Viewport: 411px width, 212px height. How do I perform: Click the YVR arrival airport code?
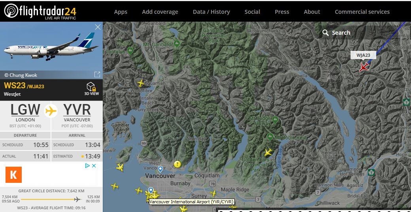point(77,110)
